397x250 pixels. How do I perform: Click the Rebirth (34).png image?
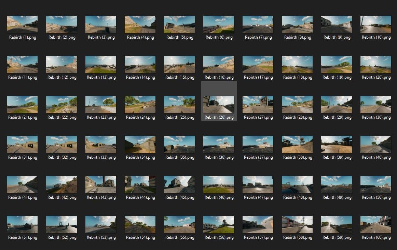tap(140, 145)
